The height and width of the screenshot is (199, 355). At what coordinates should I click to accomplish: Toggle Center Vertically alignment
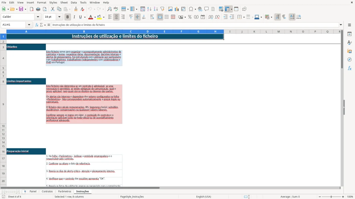pos(137,17)
